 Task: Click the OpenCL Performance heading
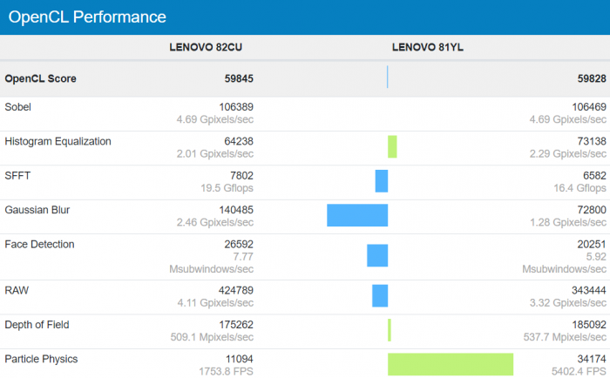pos(87,17)
